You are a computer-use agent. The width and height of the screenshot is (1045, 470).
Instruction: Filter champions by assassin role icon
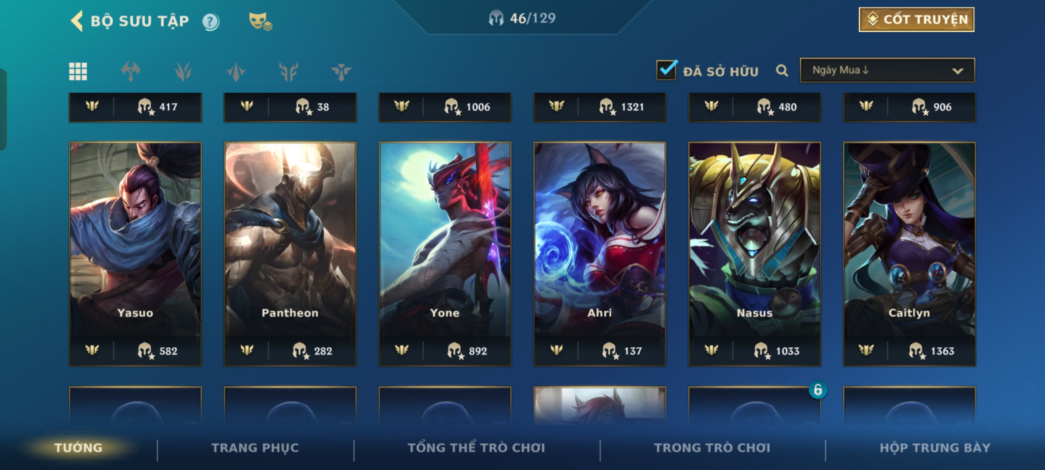click(x=236, y=71)
